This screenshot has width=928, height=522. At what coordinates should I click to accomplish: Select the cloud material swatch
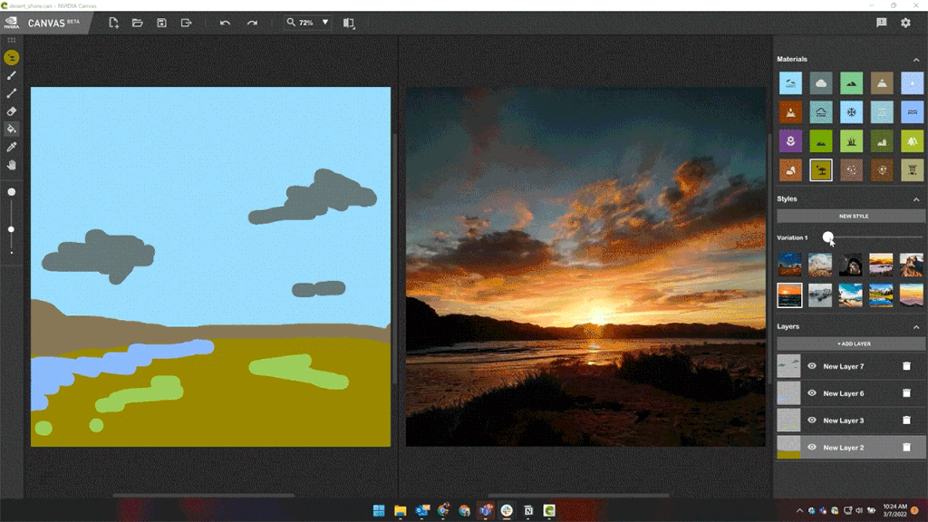(x=820, y=82)
